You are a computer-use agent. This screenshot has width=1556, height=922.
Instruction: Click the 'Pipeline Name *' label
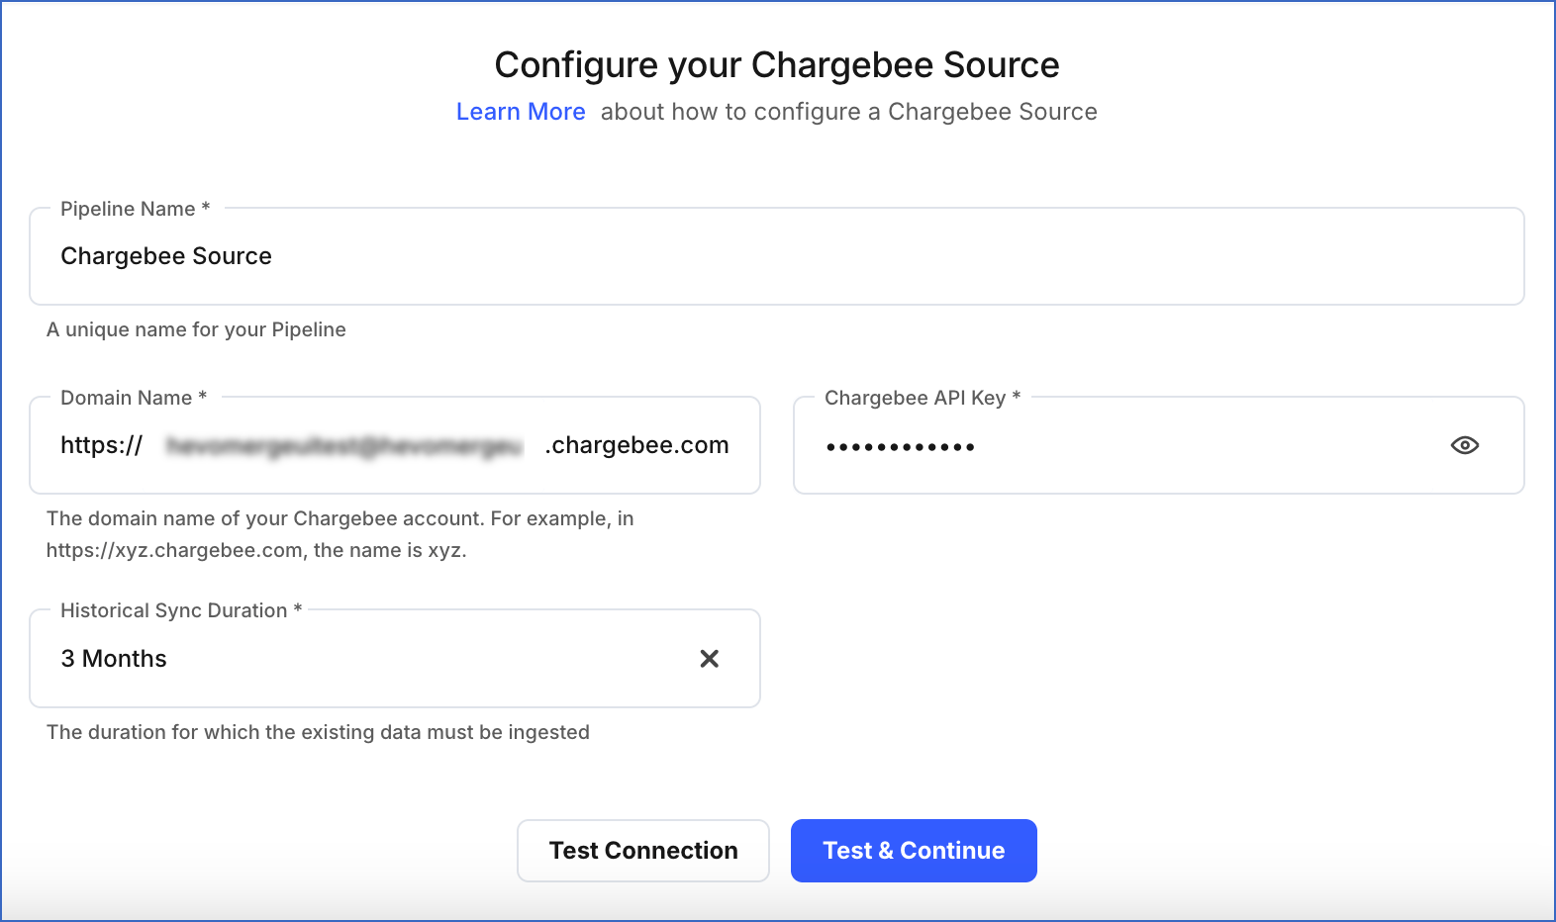tap(136, 209)
